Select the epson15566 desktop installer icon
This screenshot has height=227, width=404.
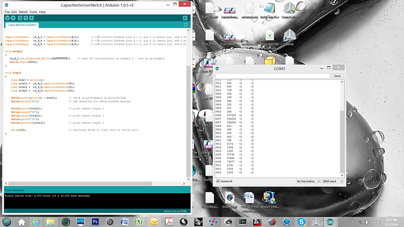coord(269,200)
